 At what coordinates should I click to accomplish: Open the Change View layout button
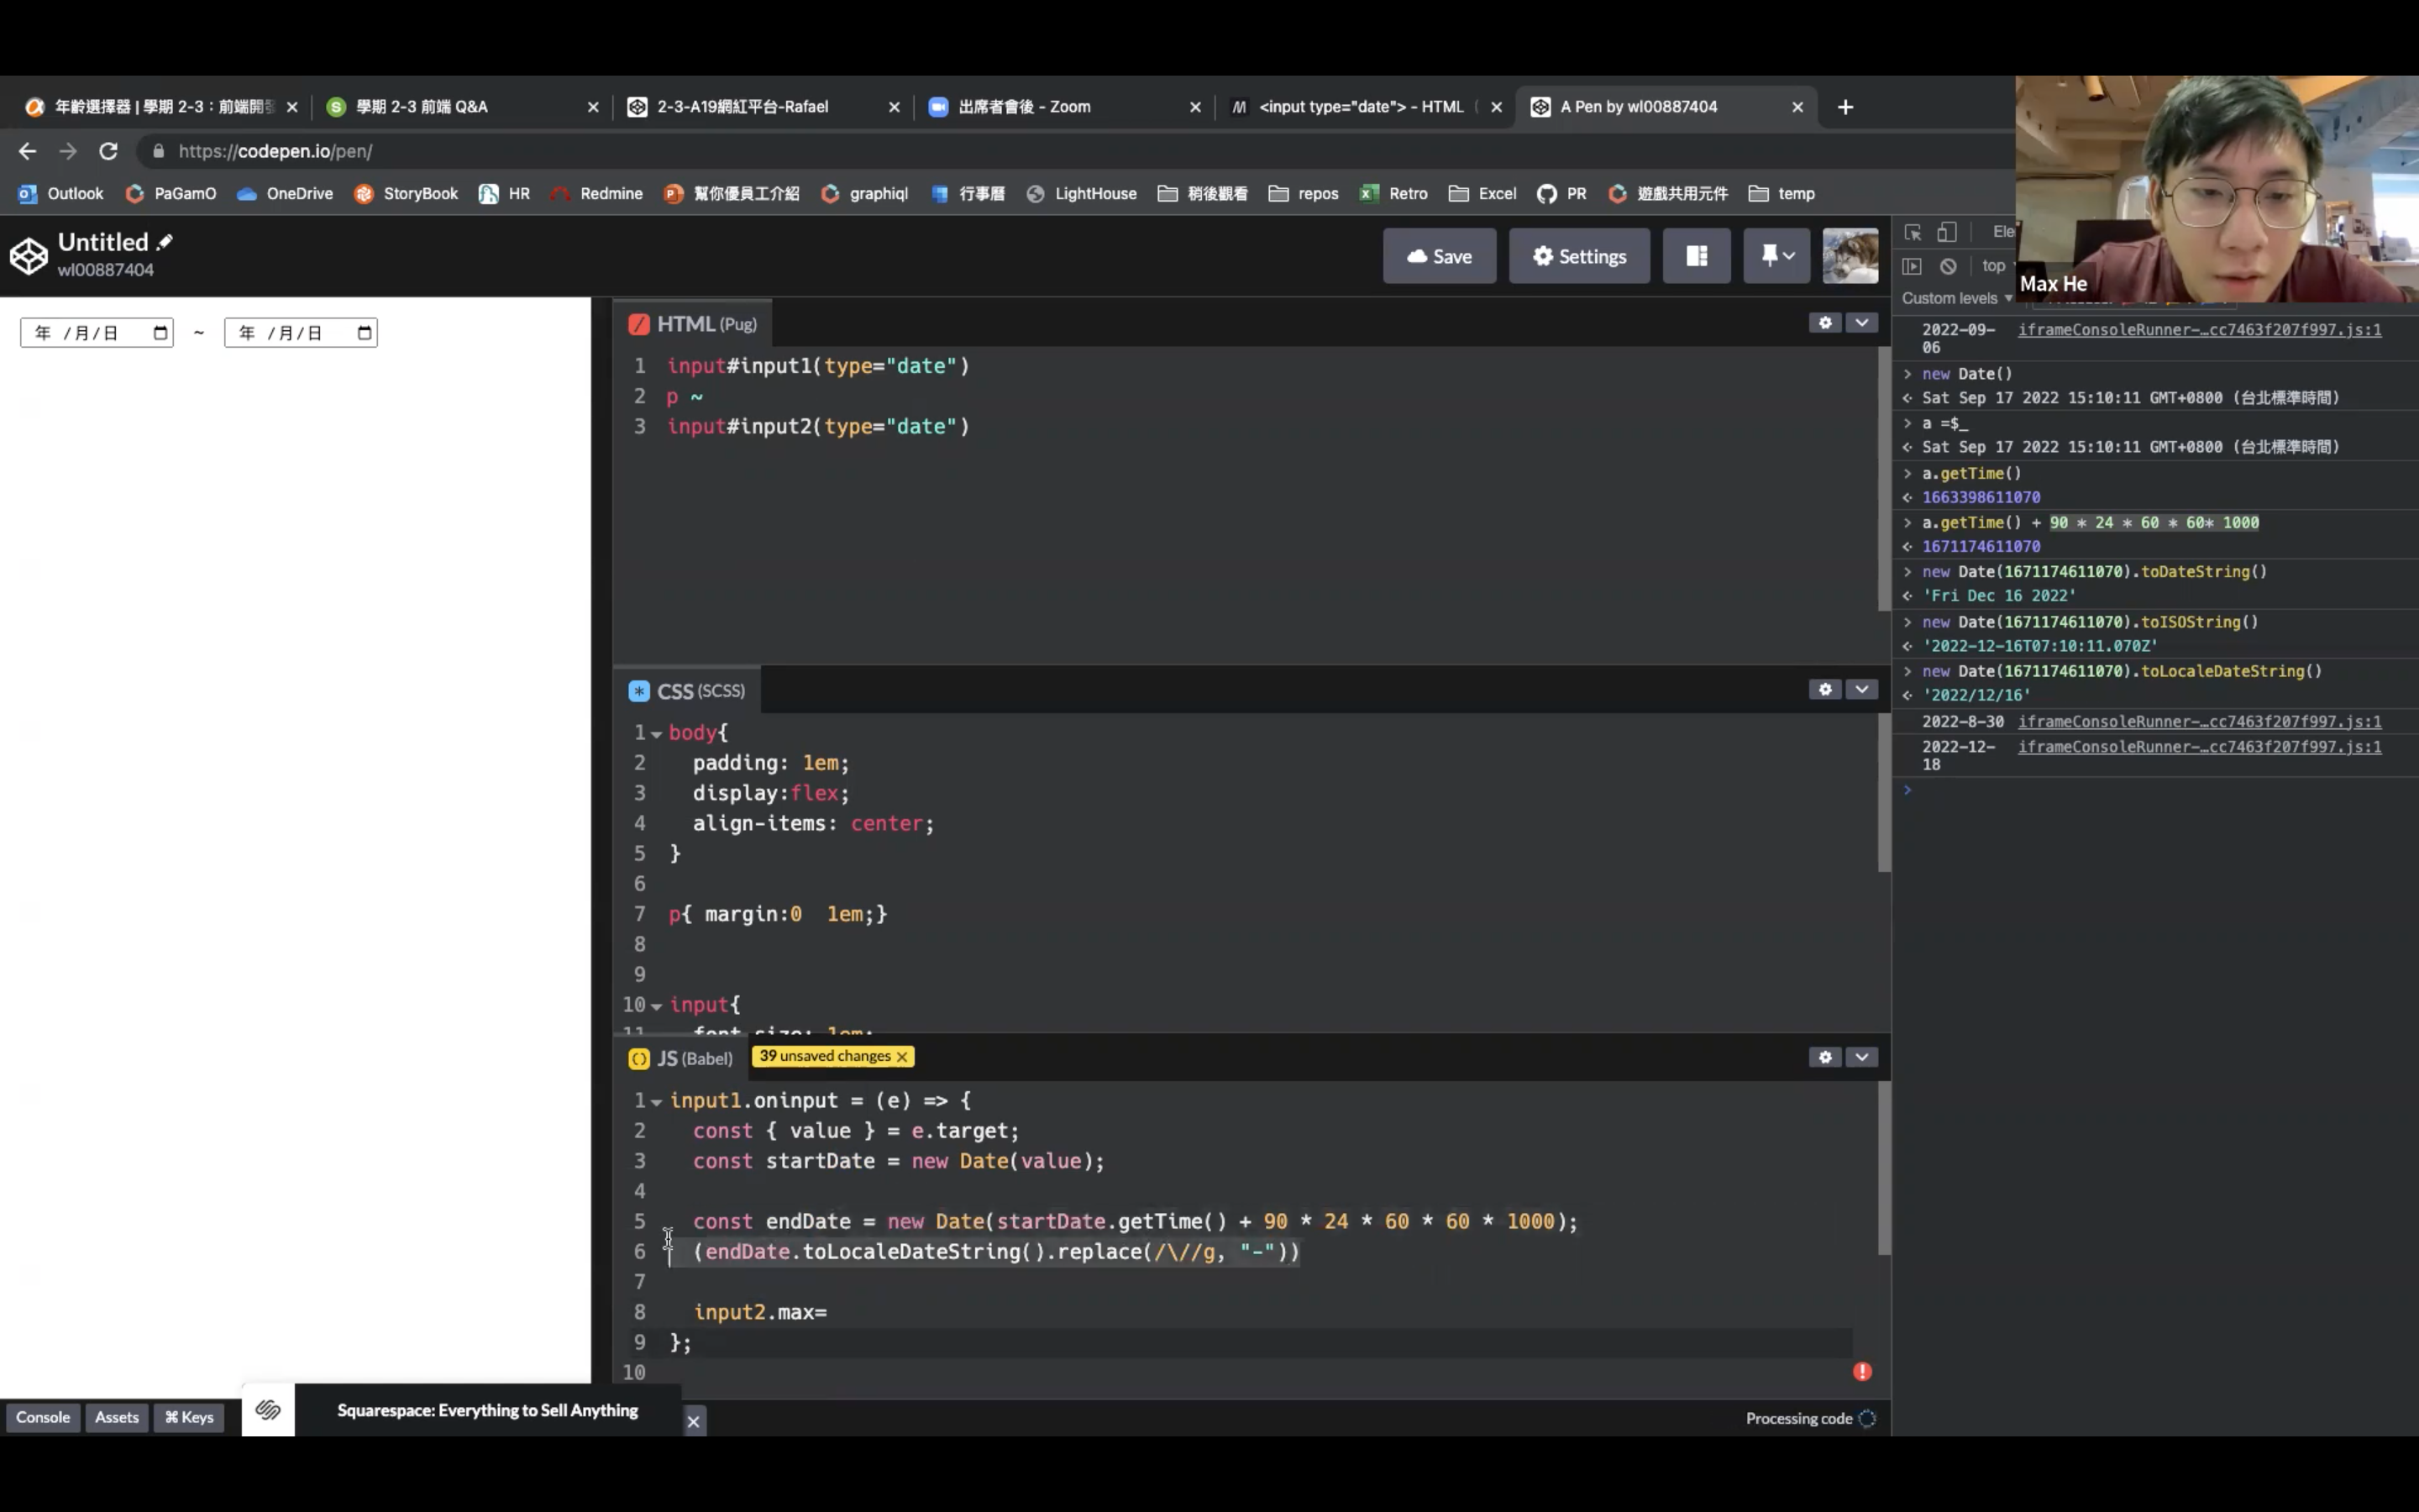pos(1697,256)
